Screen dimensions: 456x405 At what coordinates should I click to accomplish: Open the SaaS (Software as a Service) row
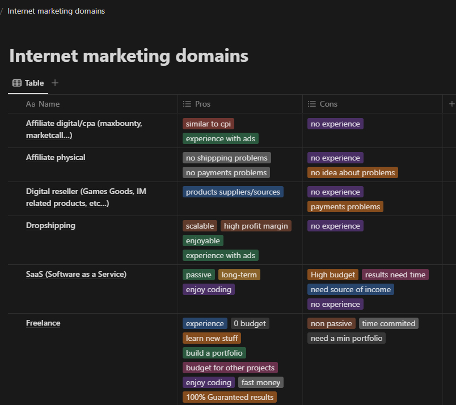point(76,274)
